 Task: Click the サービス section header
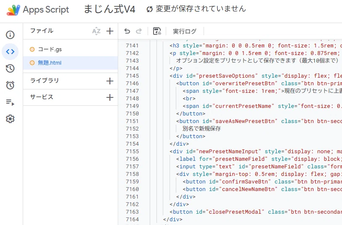click(42, 97)
